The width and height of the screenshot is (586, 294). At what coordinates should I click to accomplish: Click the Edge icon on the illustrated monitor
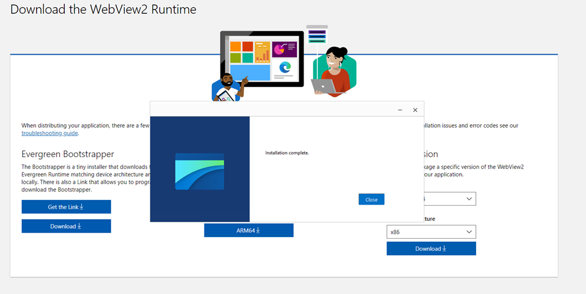pos(284,68)
